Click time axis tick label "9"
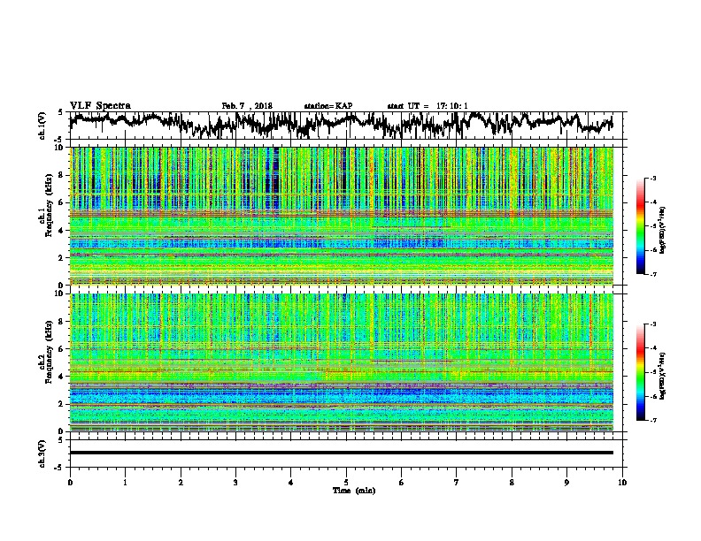The height and width of the screenshot is (541, 701). (x=566, y=483)
